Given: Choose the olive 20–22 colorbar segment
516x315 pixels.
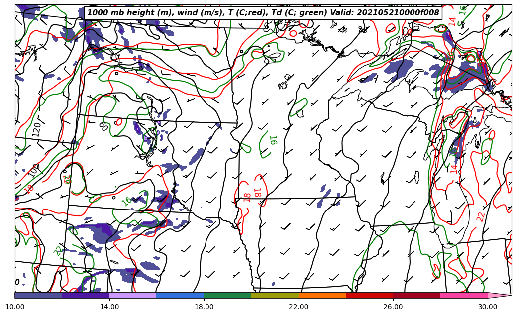Looking at the screenshot, I should (x=275, y=295).
